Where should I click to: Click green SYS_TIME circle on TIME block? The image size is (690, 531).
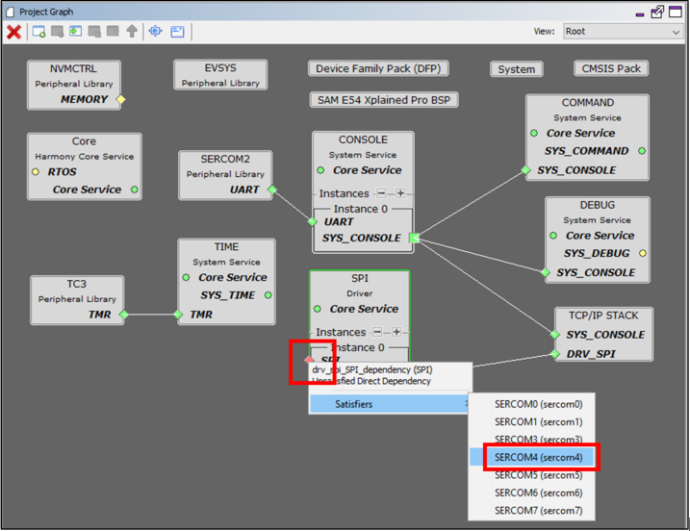[x=268, y=295]
